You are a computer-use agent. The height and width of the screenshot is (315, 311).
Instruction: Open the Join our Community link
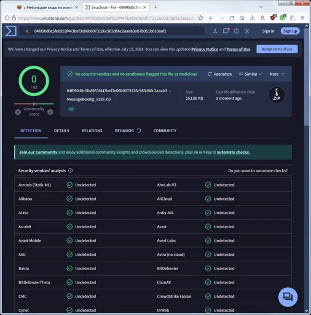(x=38, y=152)
